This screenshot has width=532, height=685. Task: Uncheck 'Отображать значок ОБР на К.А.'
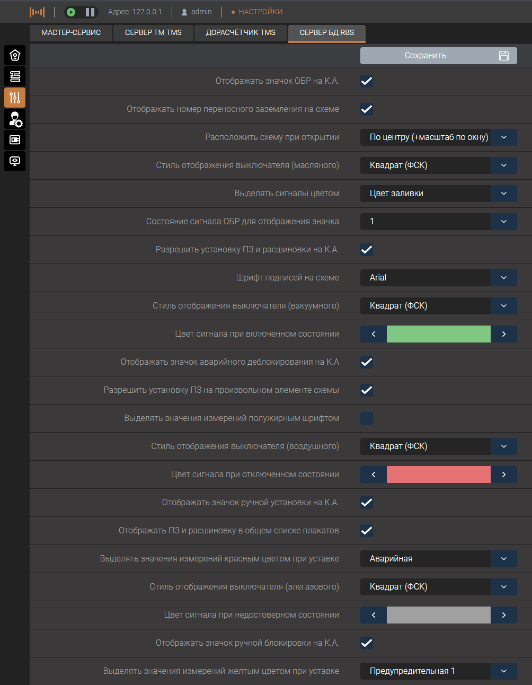[367, 81]
